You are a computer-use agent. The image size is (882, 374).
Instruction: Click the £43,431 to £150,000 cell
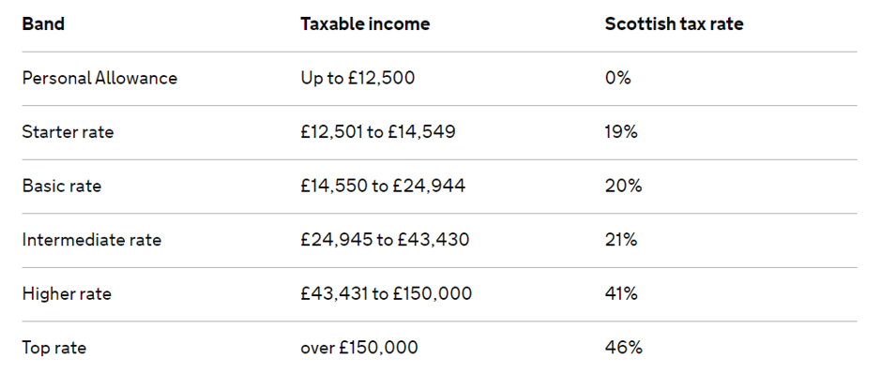coord(386,293)
